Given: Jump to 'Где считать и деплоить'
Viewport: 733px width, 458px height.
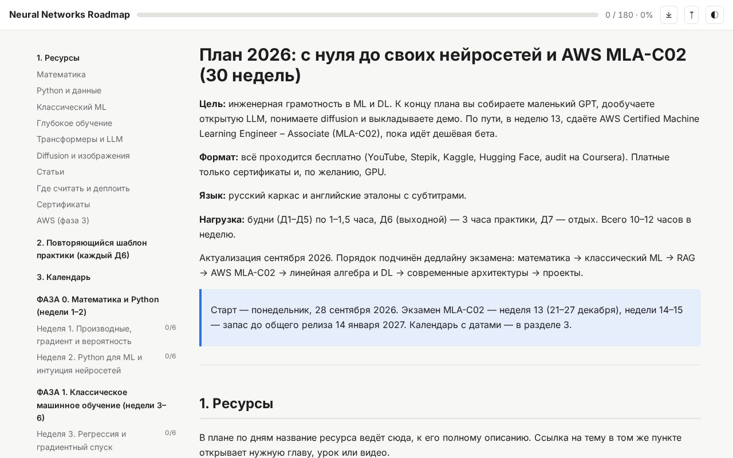Looking at the screenshot, I should (x=83, y=188).
